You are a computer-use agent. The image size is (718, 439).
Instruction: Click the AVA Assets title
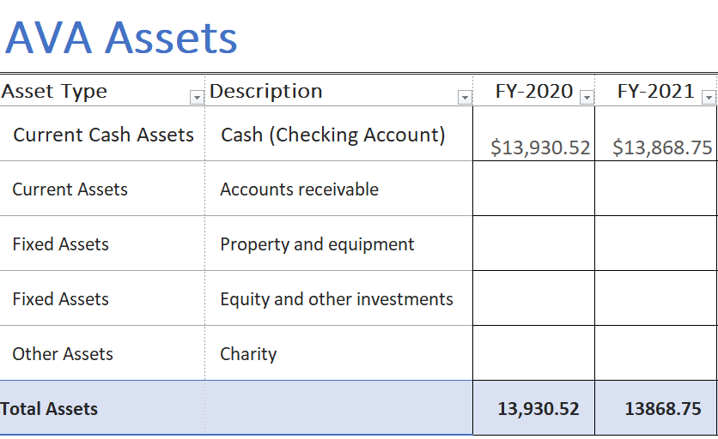pyautogui.click(x=121, y=38)
